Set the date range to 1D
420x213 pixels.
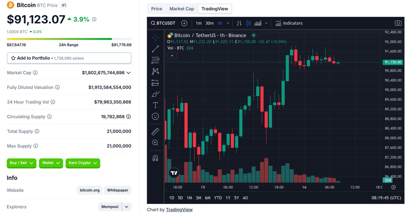tap(172, 198)
